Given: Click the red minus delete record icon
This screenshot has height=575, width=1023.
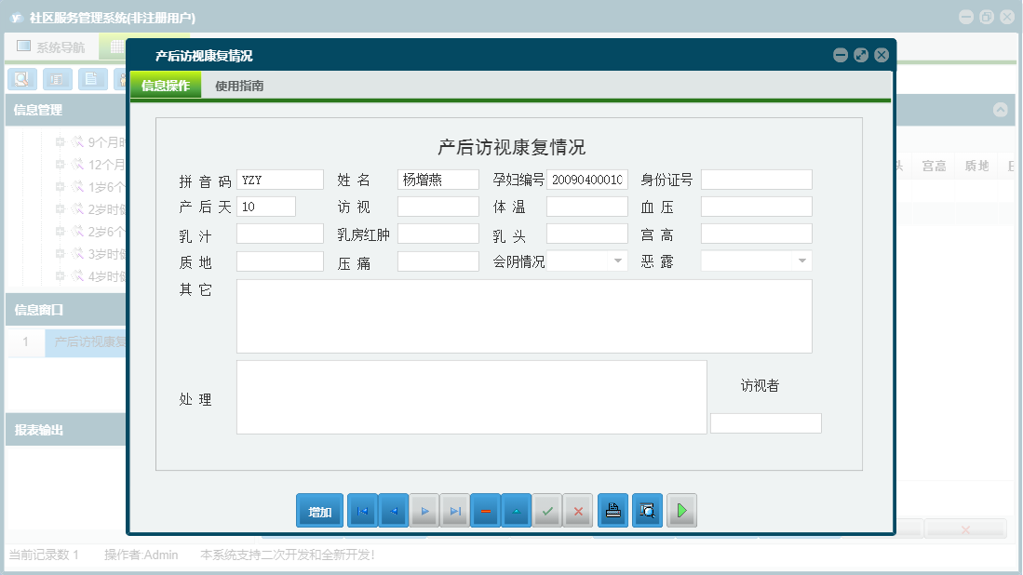Looking at the screenshot, I should [x=486, y=511].
